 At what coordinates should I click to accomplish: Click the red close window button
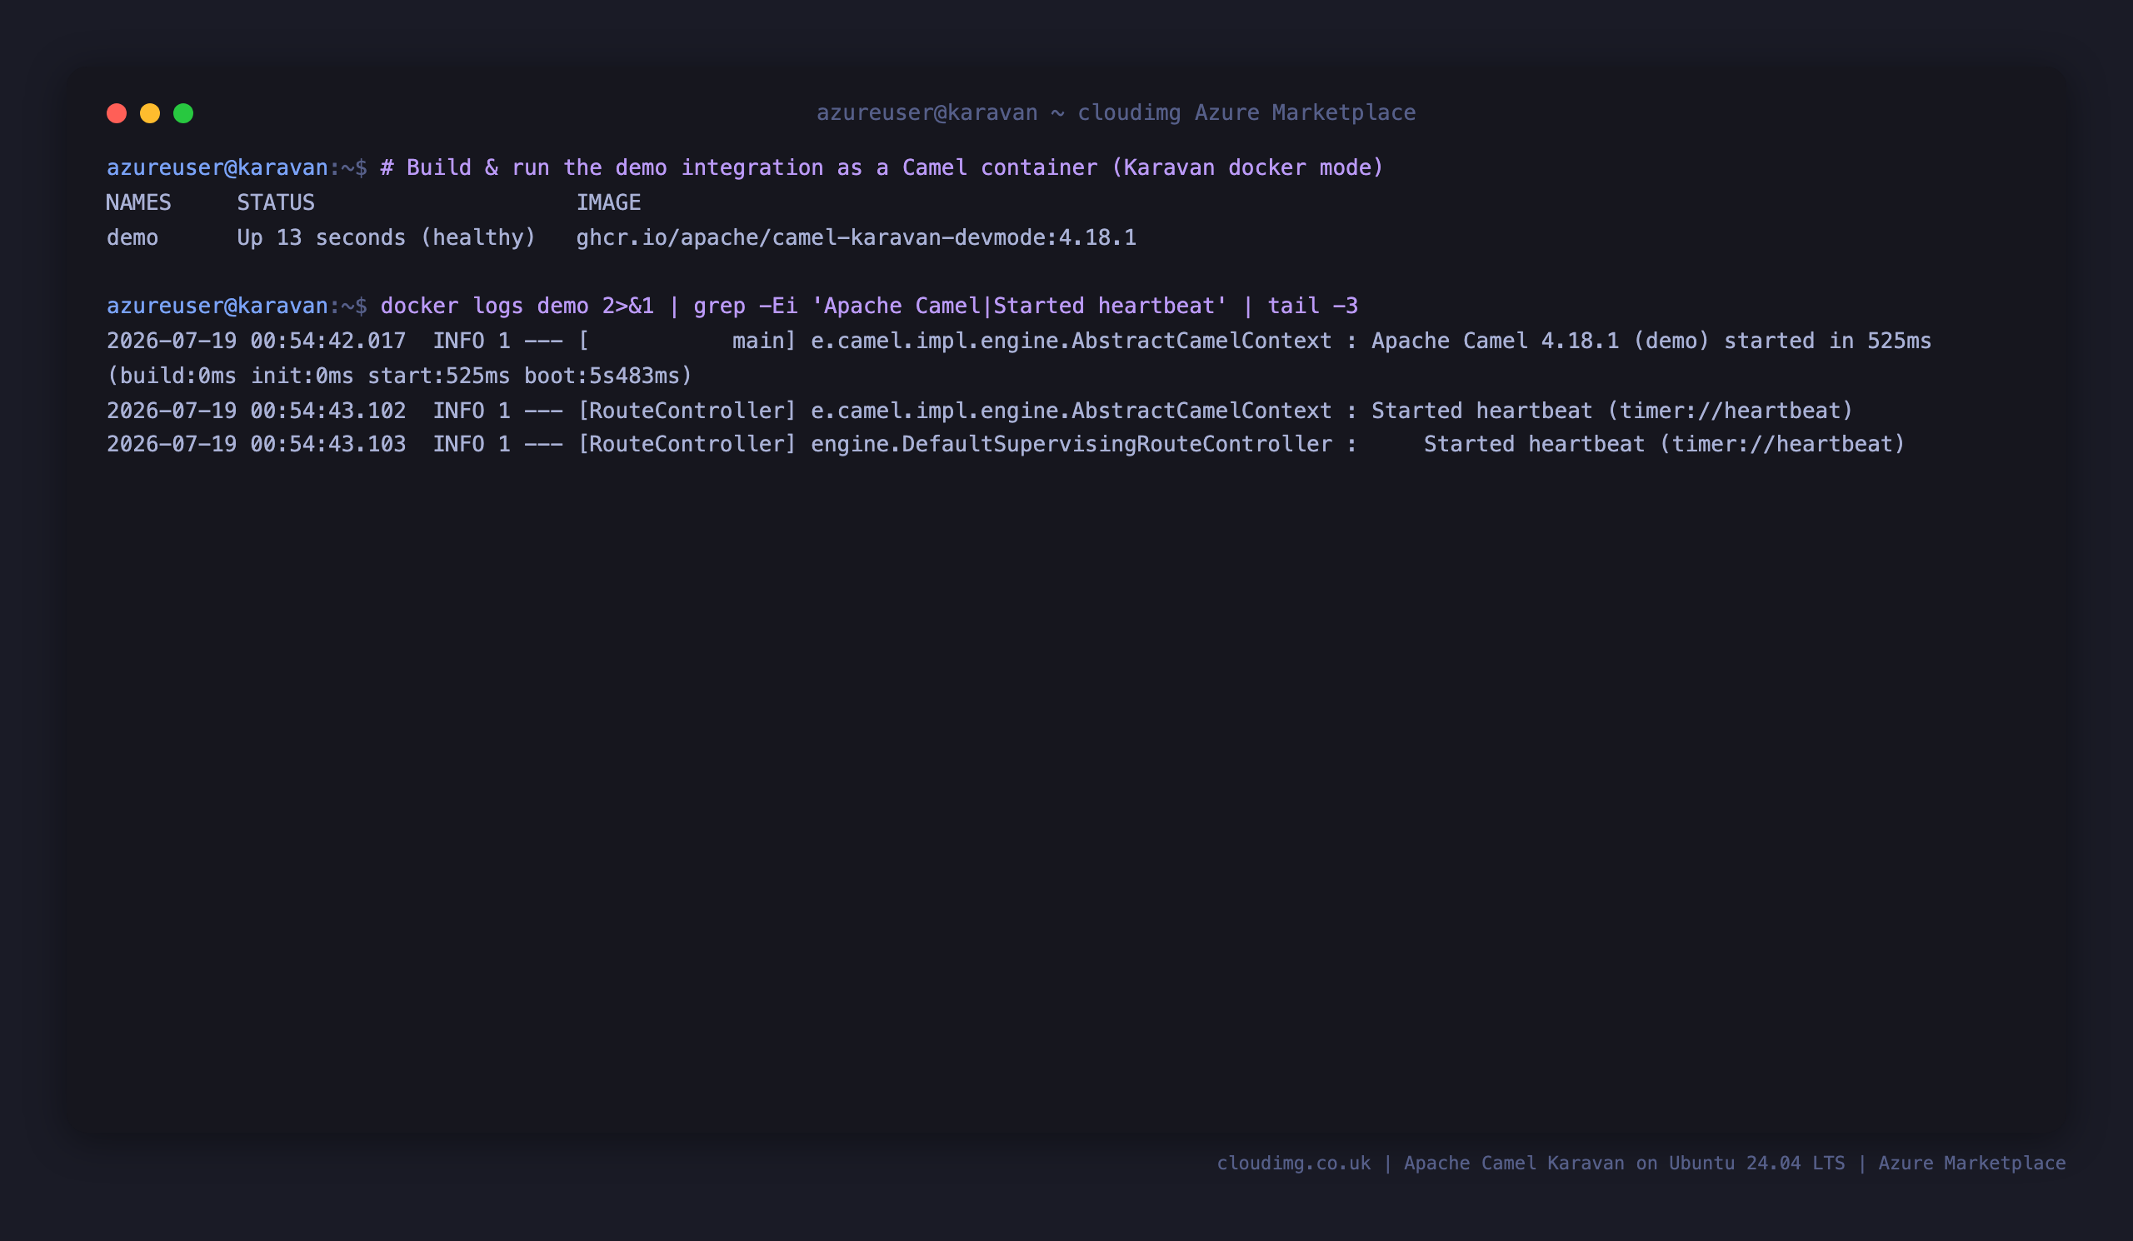(x=117, y=113)
